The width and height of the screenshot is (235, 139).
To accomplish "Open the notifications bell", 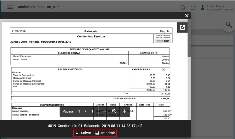I will [x=183, y=7].
